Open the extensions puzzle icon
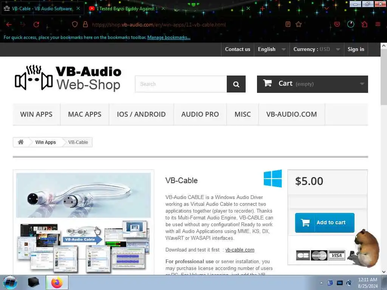 pos(364,24)
